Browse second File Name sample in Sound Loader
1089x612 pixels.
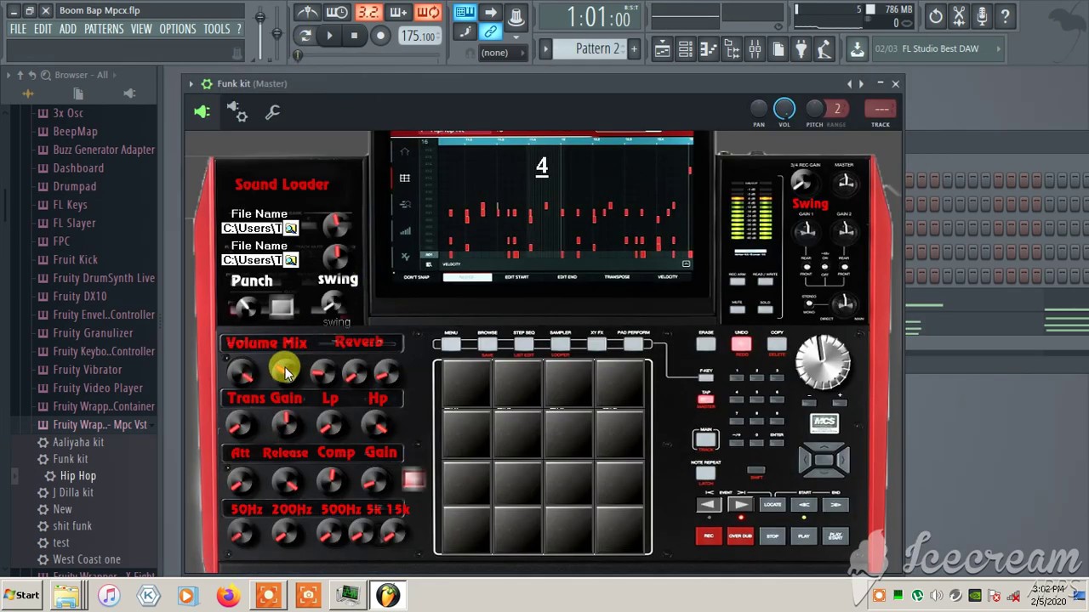click(291, 259)
